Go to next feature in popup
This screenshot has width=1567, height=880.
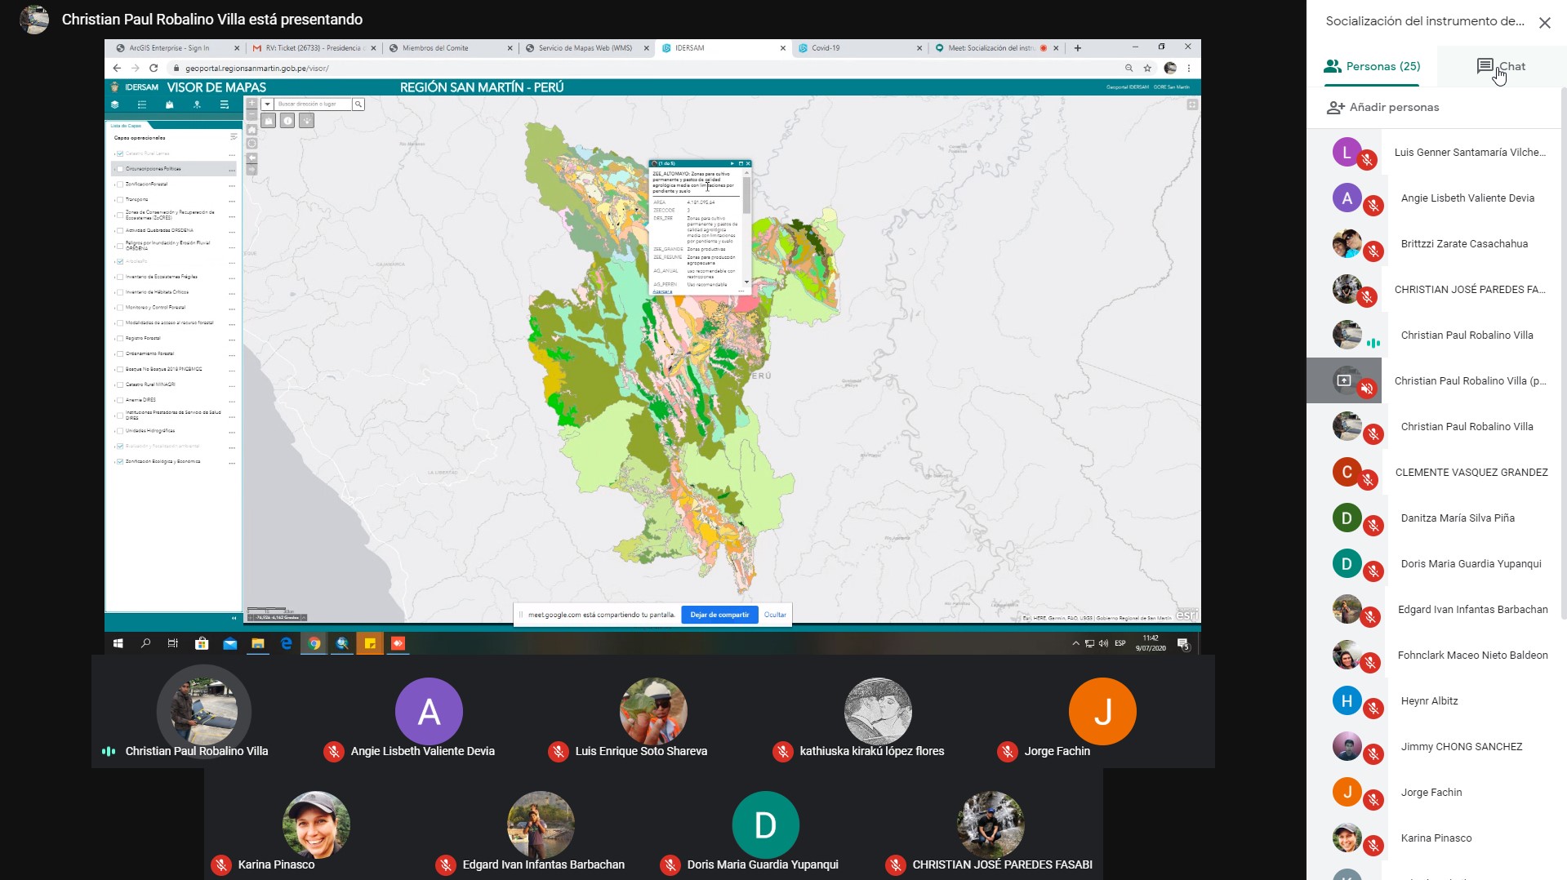pyautogui.click(x=732, y=164)
